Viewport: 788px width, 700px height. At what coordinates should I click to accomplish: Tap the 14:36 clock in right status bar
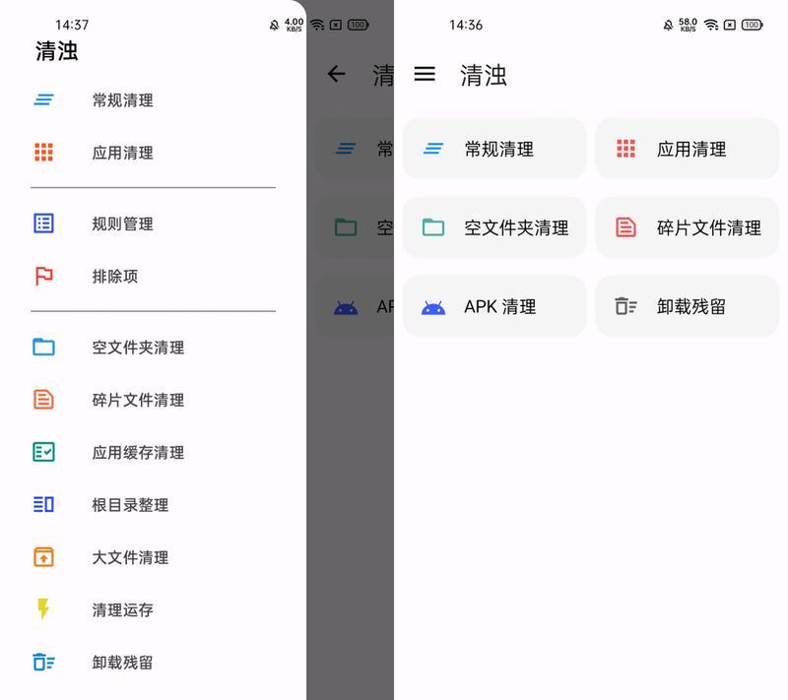coord(465,25)
